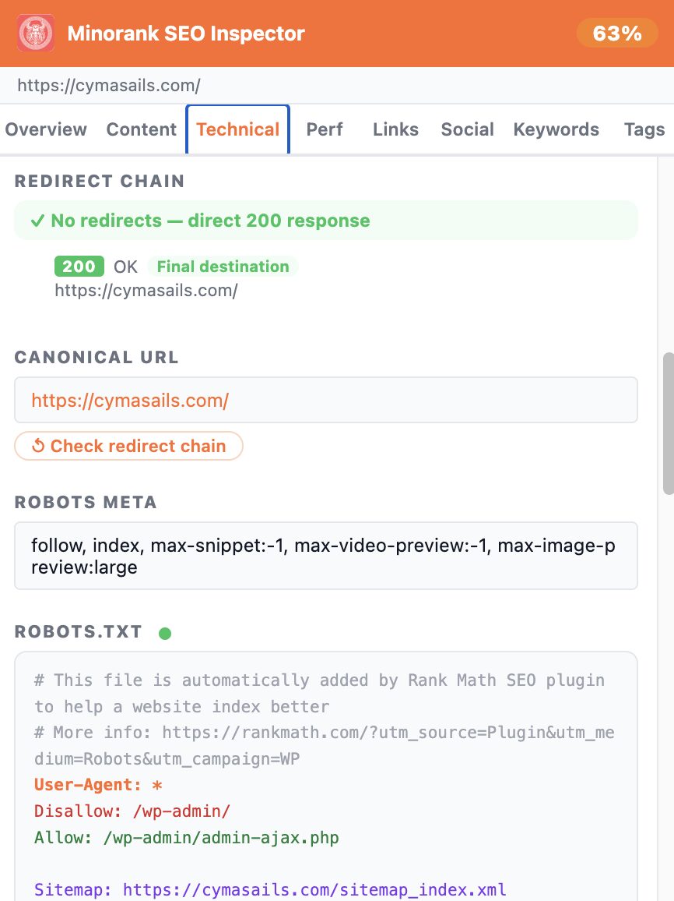Click the green checkmark icon in redirect banner
The image size is (674, 901).
pyautogui.click(x=38, y=221)
